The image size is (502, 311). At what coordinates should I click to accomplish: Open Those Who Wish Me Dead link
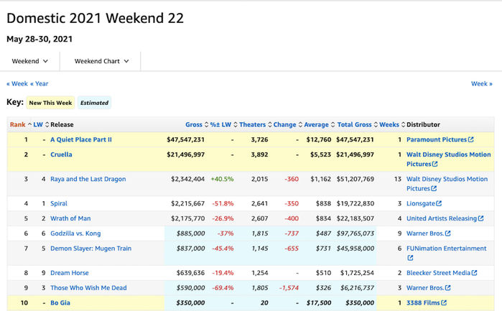click(x=88, y=288)
